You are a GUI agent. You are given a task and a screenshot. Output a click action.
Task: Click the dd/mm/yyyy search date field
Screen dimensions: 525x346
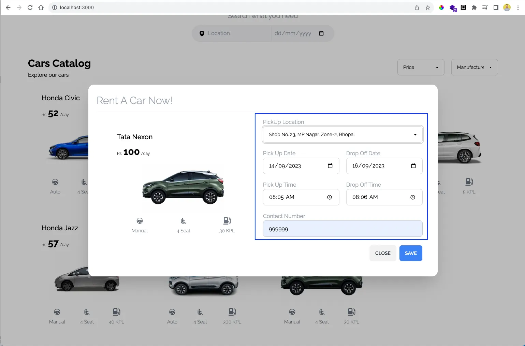[x=299, y=33]
